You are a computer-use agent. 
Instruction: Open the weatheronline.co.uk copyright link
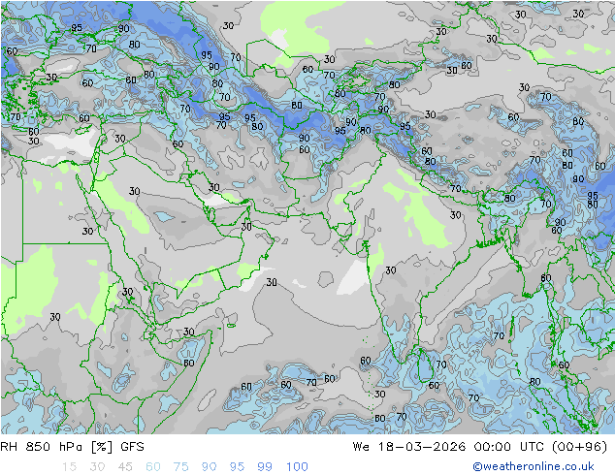[533, 466]
